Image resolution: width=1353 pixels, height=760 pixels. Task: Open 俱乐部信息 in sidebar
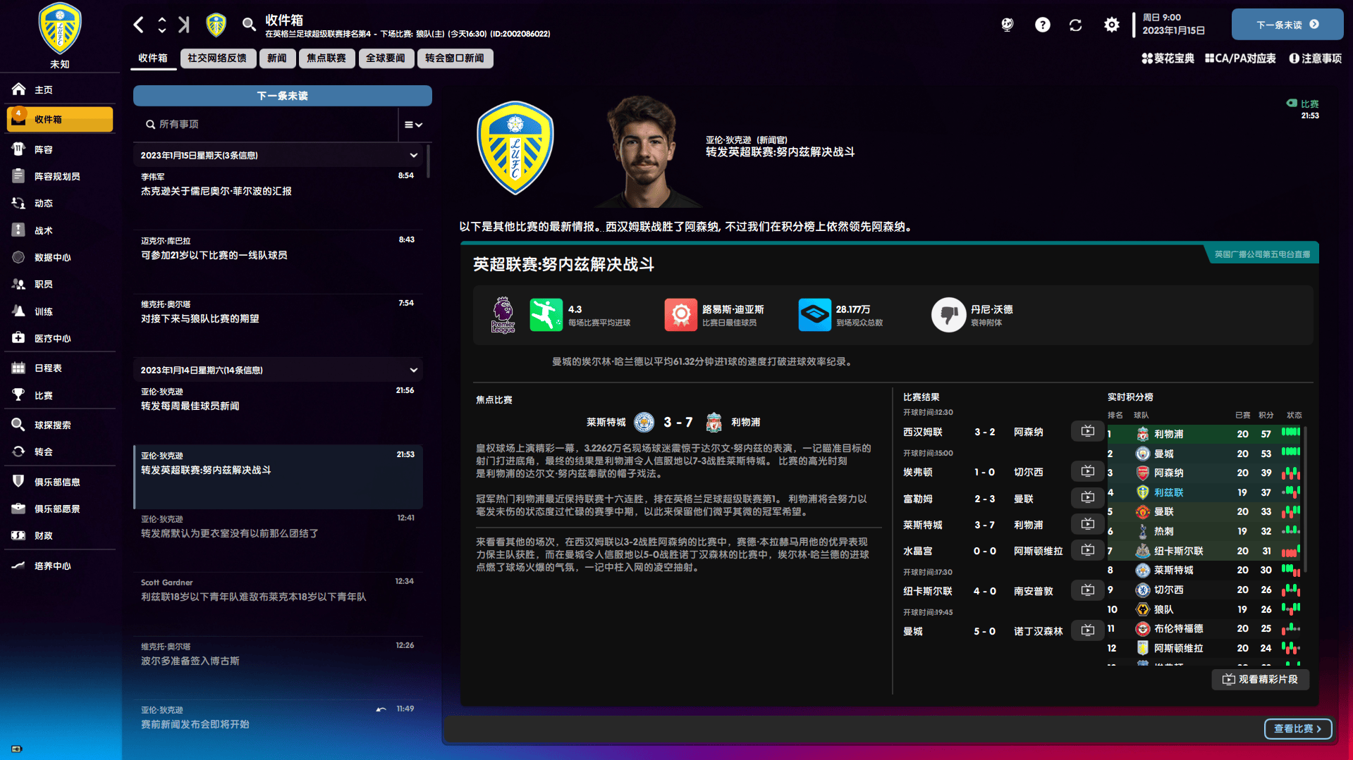click(x=59, y=482)
